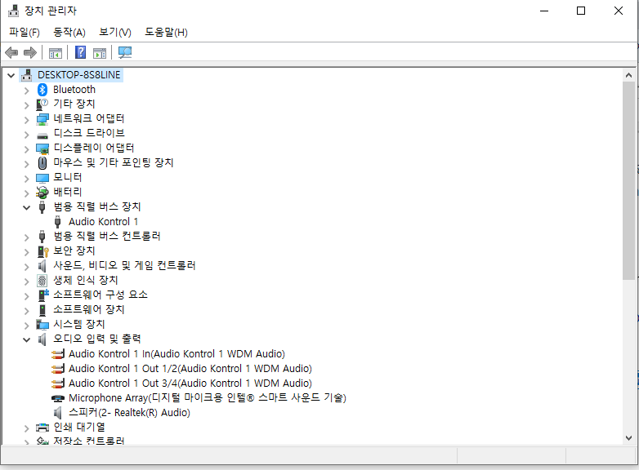
Task: Expand the 네트워크 어댑터 category
Action: [26, 120]
